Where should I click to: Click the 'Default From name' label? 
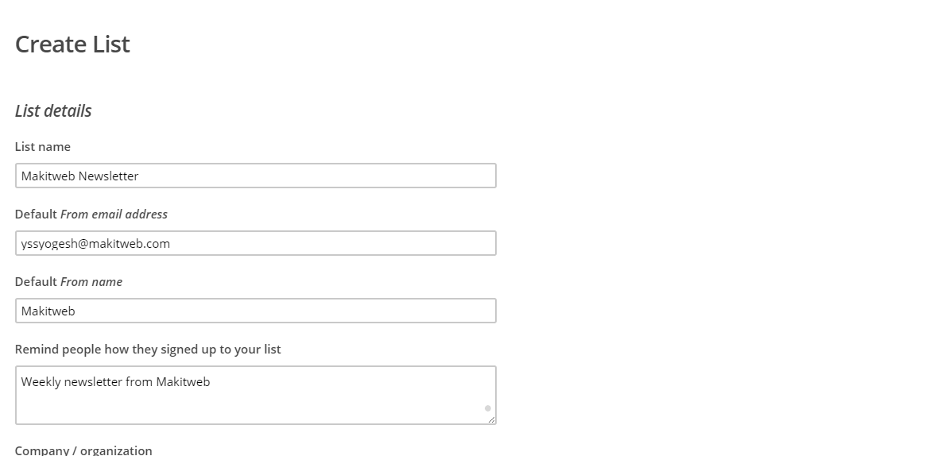(68, 281)
